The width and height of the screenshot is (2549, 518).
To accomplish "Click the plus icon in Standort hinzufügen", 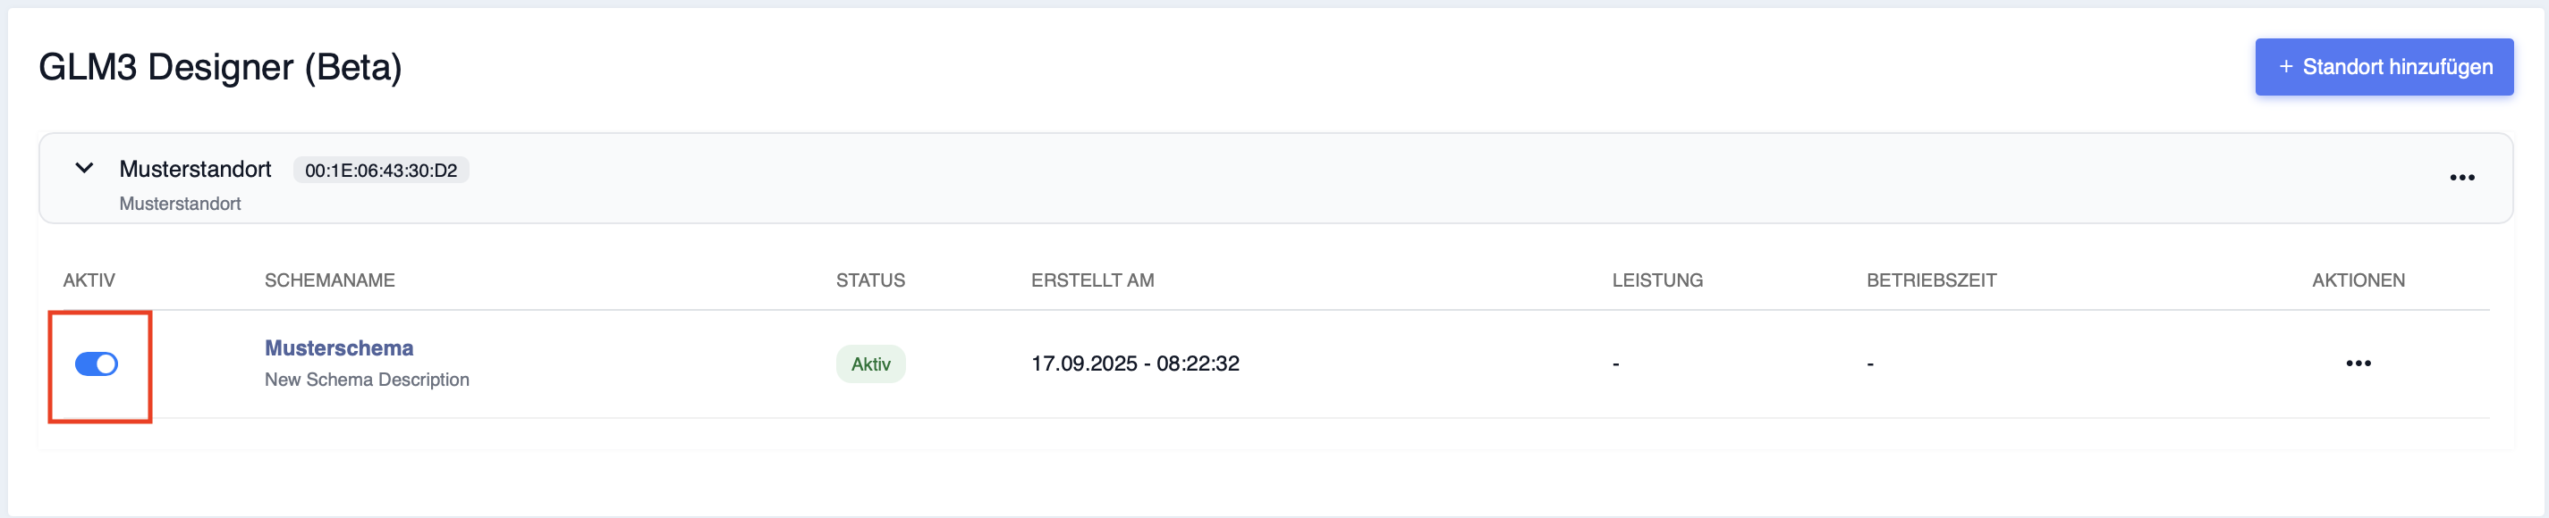I will 2286,67.
